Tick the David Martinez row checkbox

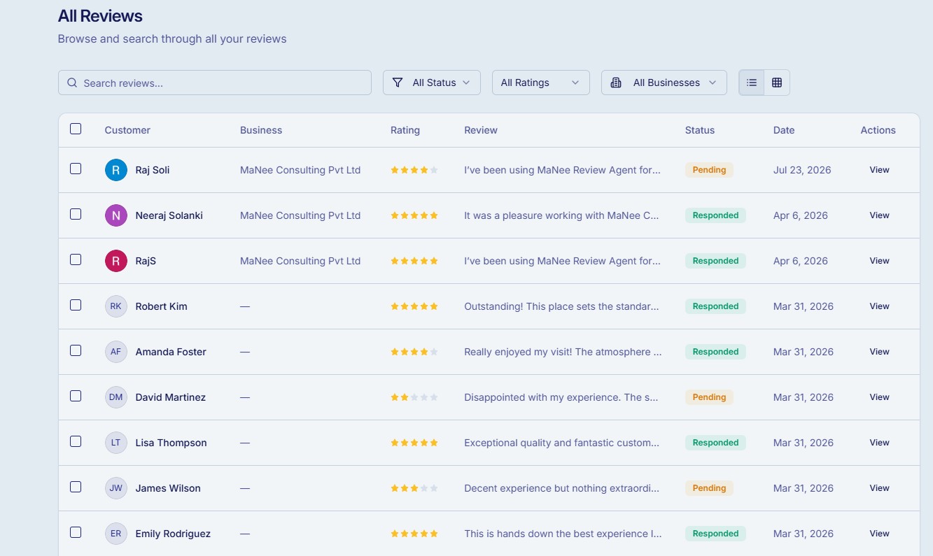(76, 396)
